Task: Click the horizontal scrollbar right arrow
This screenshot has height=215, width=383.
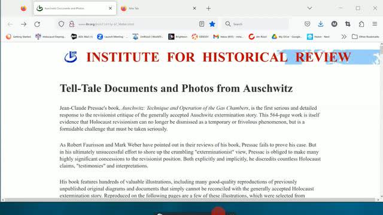Action: pos(378,199)
